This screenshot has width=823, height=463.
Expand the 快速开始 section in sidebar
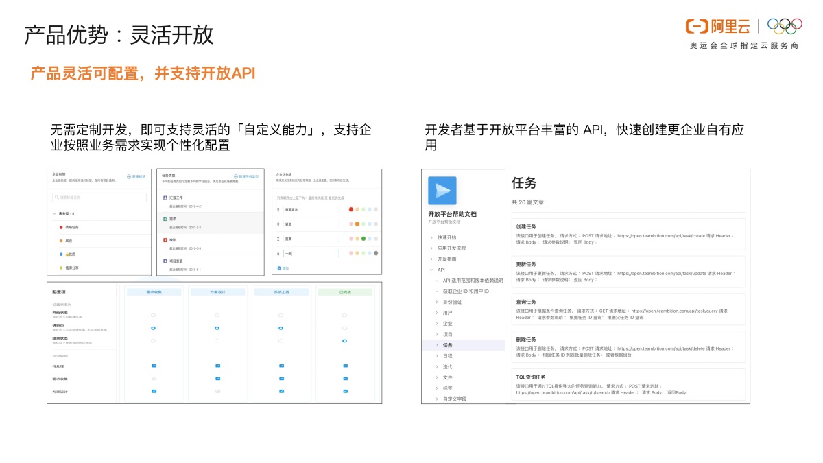click(x=431, y=237)
